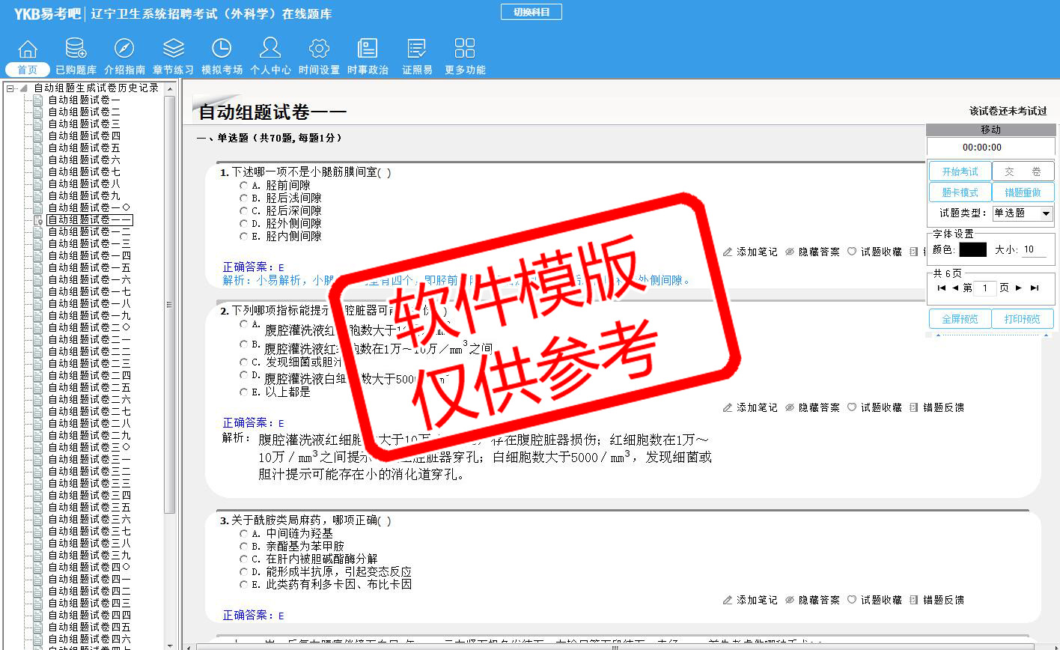This screenshot has height=650, width=1060.
Task: Click the 切换科目 button
Action: [x=531, y=13]
